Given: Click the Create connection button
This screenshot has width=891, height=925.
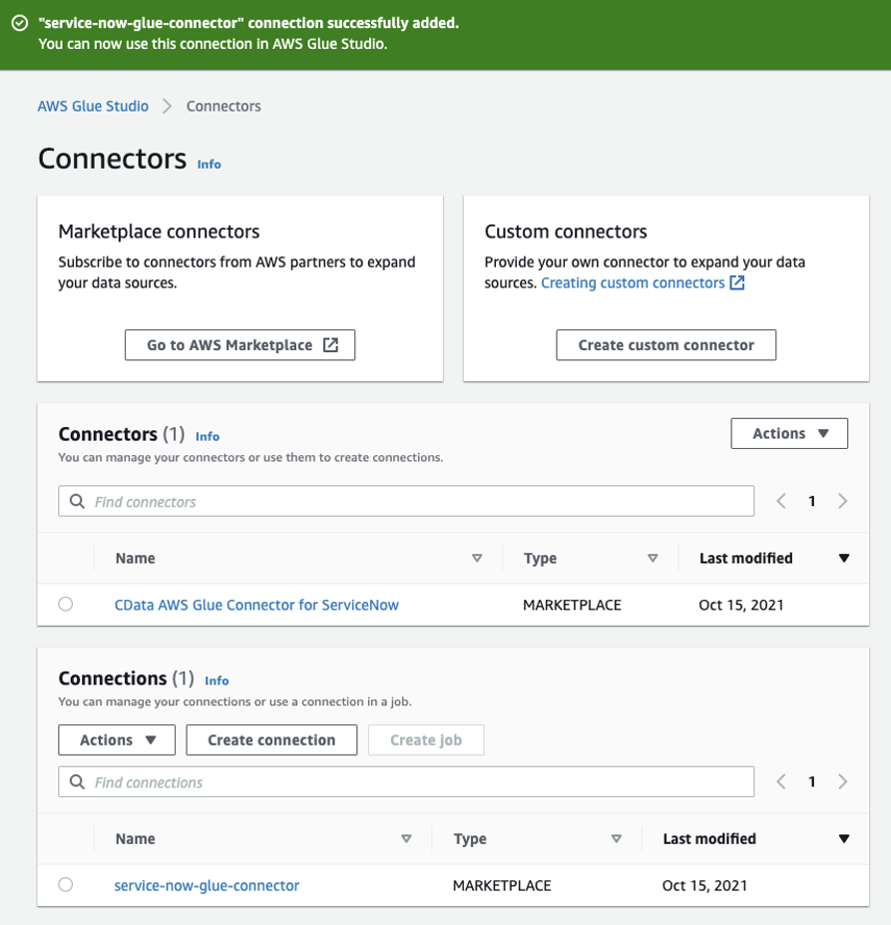Looking at the screenshot, I should [x=271, y=739].
